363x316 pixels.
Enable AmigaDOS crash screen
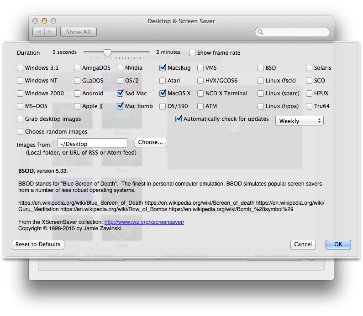click(x=77, y=68)
